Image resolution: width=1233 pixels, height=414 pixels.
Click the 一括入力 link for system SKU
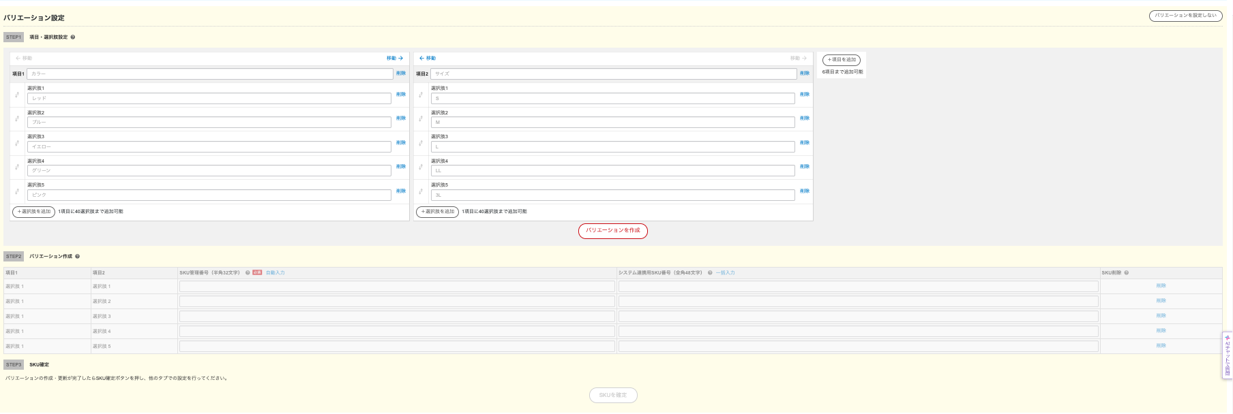point(726,273)
